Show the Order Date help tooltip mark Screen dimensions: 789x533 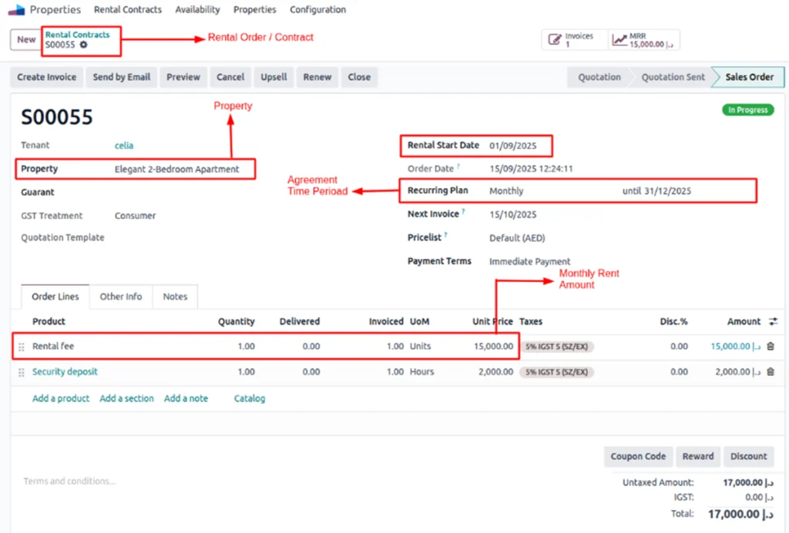[458, 166]
